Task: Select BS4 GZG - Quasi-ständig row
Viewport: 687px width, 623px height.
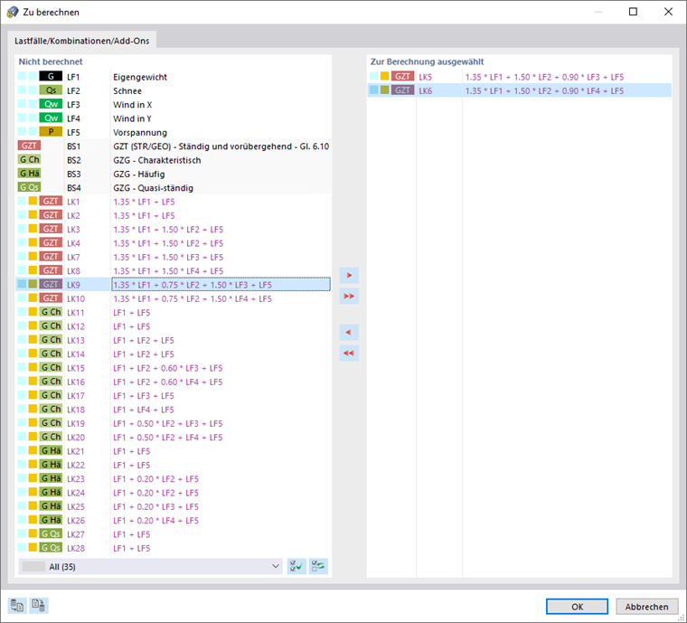Action: 174,187
